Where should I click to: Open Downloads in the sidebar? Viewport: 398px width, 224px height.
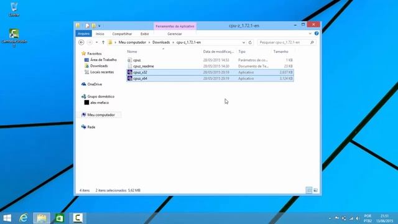(x=99, y=66)
